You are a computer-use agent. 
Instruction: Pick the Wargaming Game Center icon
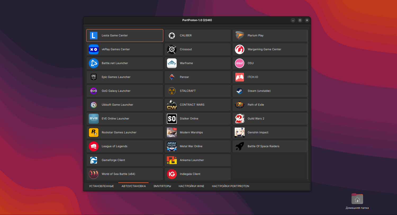click(240, 49)
